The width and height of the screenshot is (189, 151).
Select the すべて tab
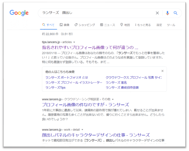pyautogui.click(x=48, y=25)
